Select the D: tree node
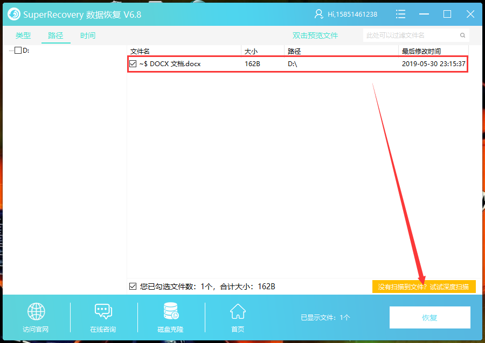This screenshot has height=343, width=485. [26, 51]
